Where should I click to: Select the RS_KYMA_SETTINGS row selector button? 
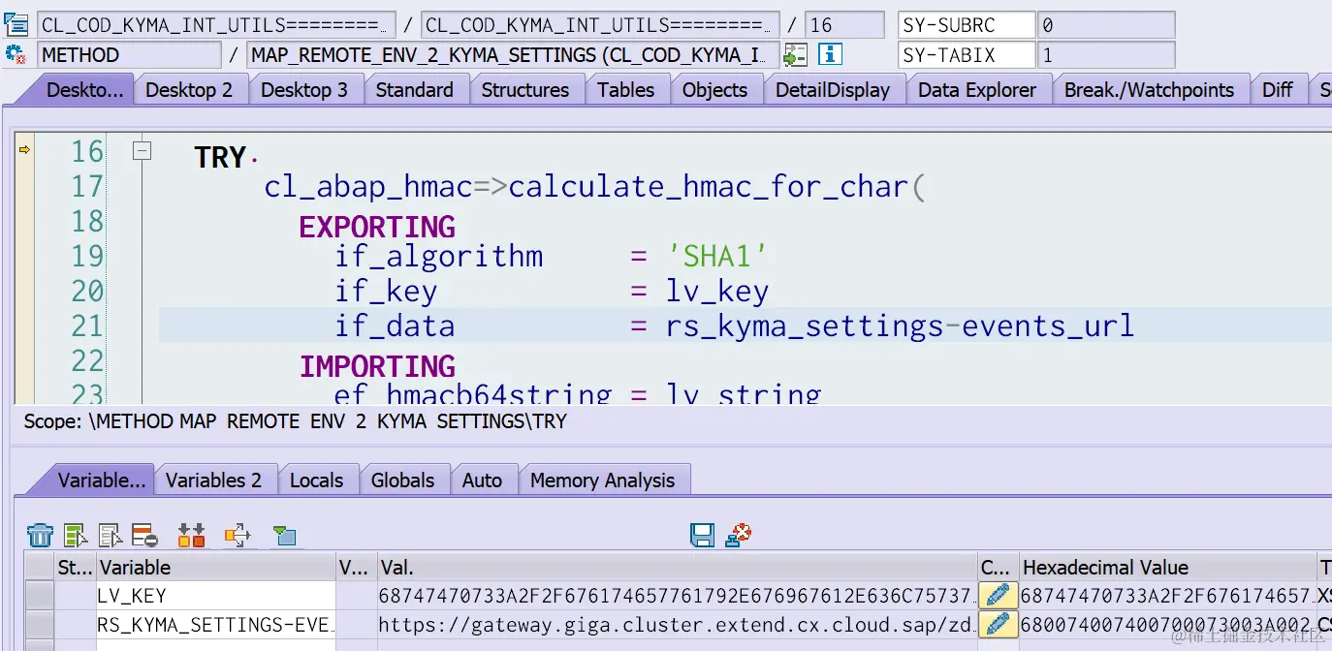tap(40, 625)
